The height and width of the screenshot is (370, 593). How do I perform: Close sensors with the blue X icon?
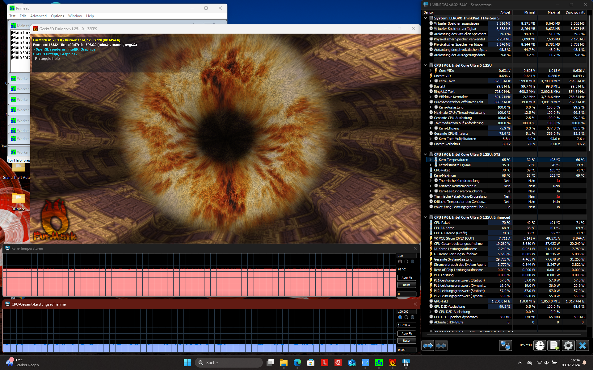582,346
